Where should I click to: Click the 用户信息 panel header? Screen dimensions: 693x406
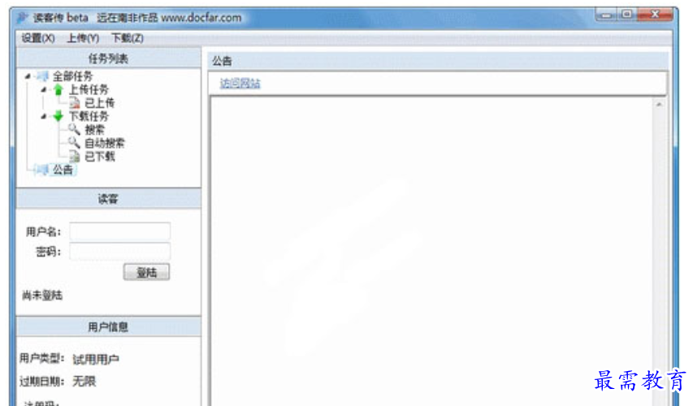pos(108,327)
